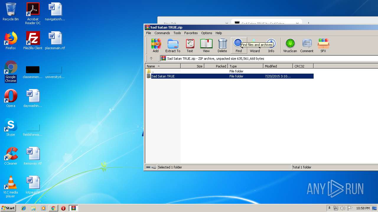The height and width of the screenshot is (212, 378).
Task: Sort by the Size column header
Action: coord(193,66)
